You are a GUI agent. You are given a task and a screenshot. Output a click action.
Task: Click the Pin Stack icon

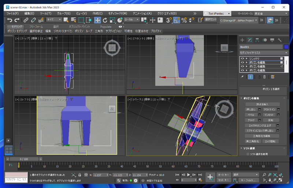tap(242, 77)
